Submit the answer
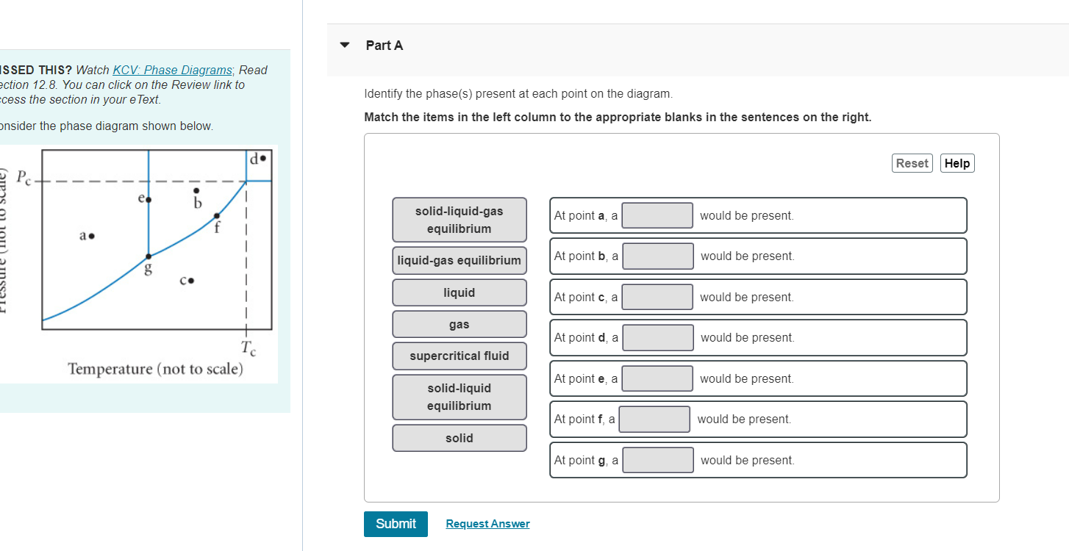 coord(396,523)
